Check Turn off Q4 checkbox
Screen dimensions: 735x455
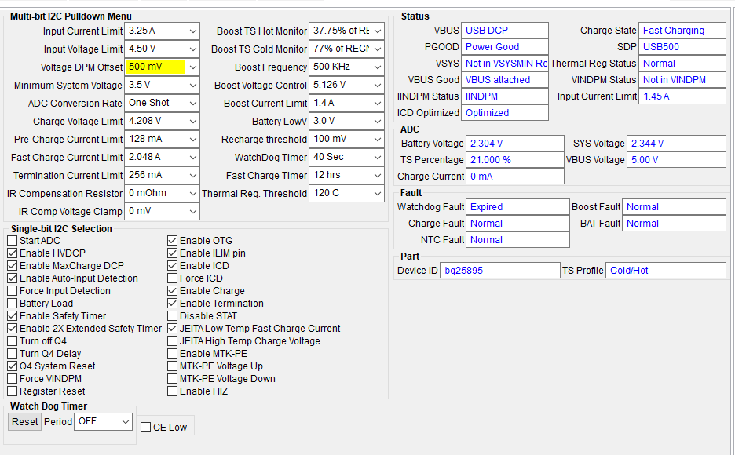click(x=13, y=341)
